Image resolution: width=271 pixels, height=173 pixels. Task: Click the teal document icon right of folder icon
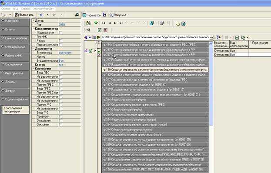pos(184,23)
